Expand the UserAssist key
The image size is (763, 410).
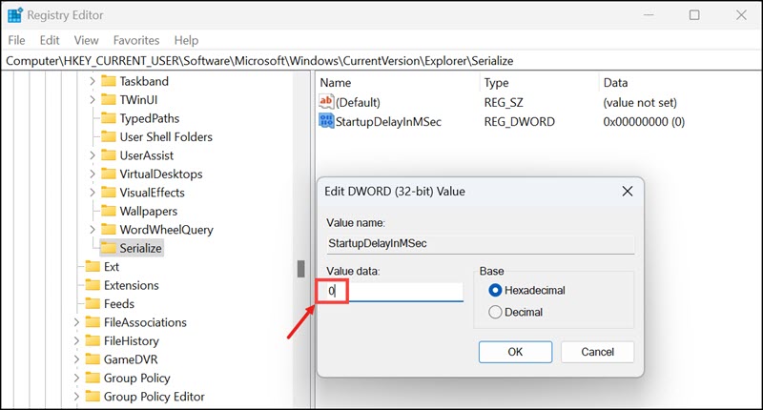pos(92,155)
